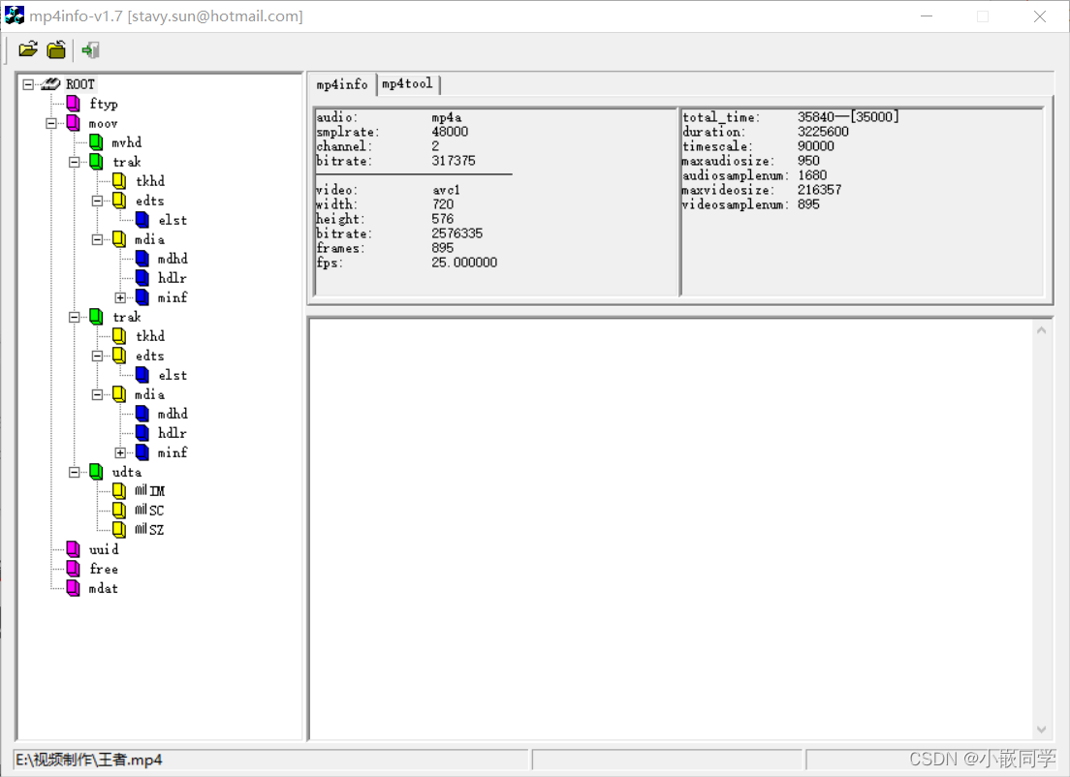Click the scroll up arrow in output pane
Viewport: 1070px width, 777px height.
[x=1041, y=331]
